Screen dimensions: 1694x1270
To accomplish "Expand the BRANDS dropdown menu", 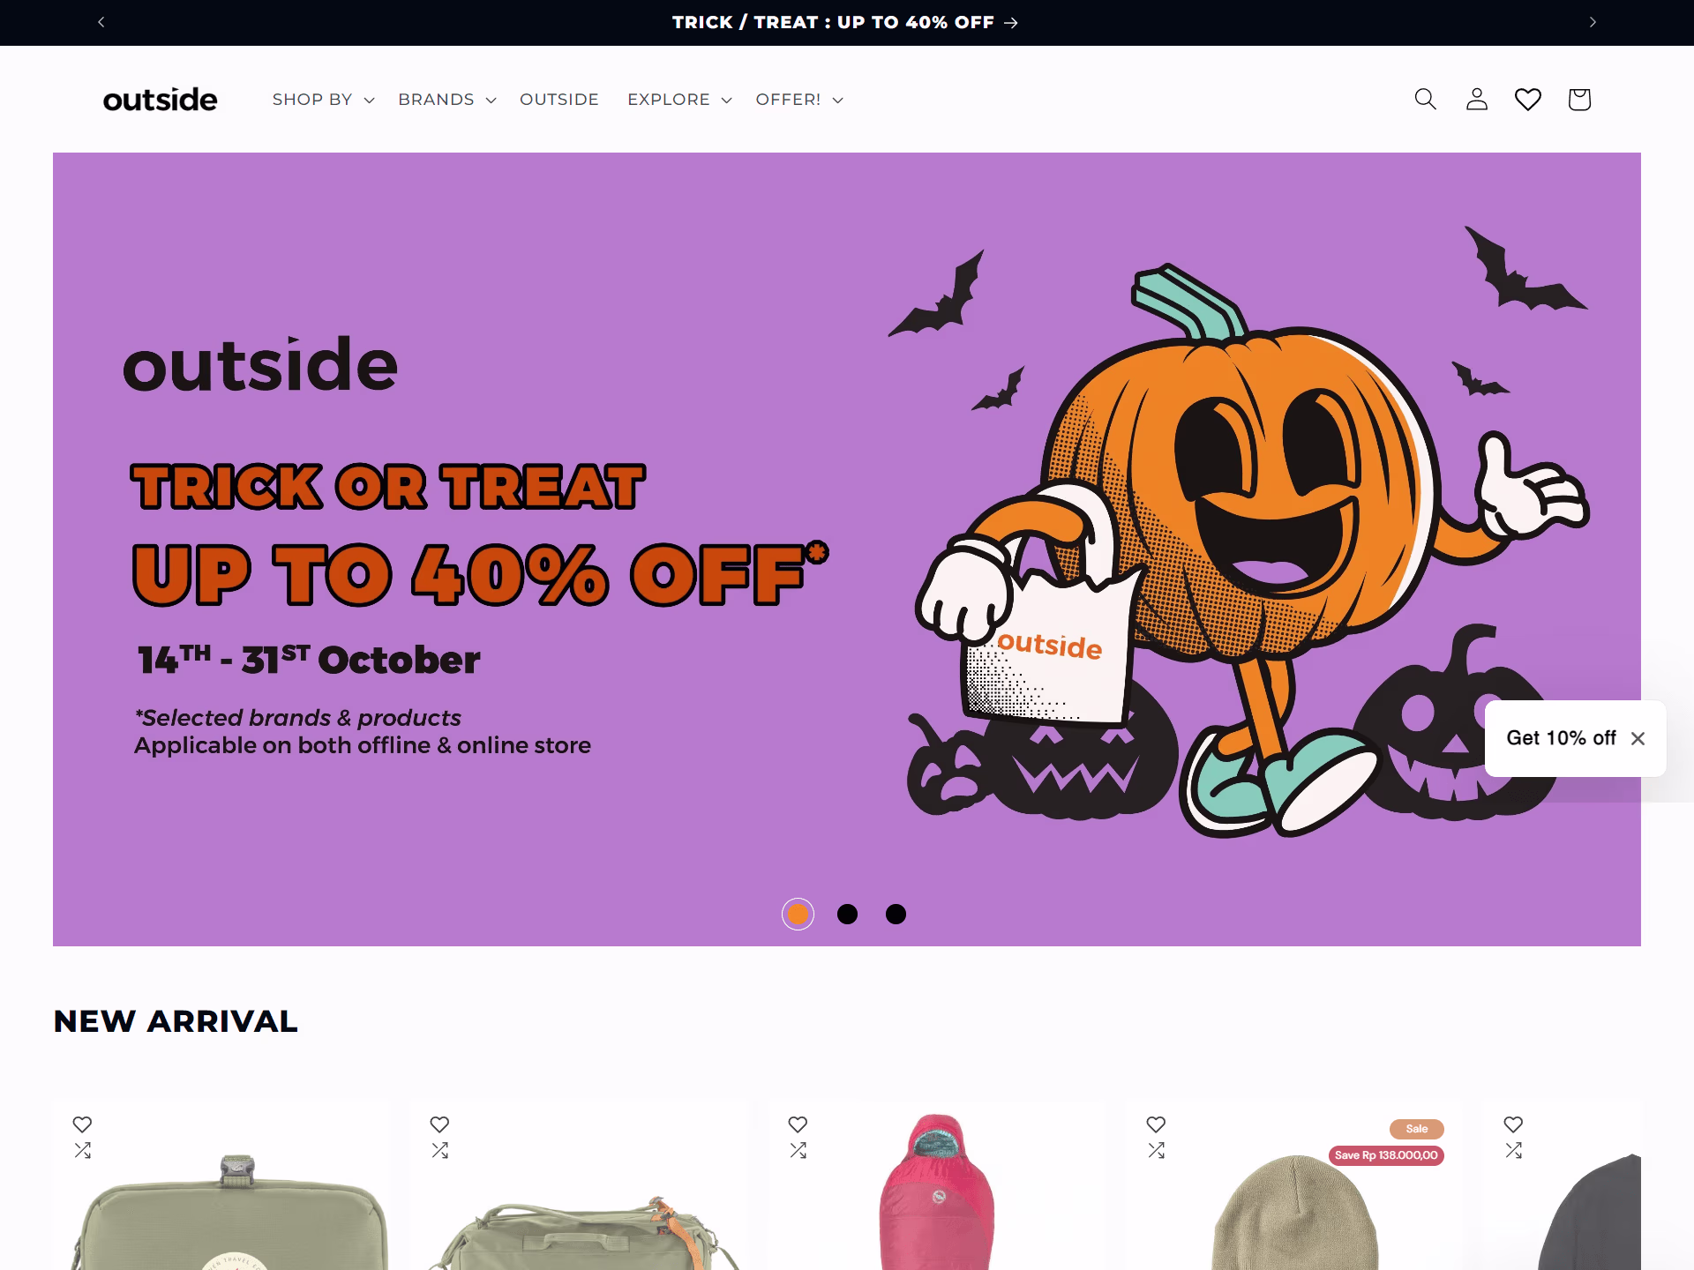I will 446,100.
